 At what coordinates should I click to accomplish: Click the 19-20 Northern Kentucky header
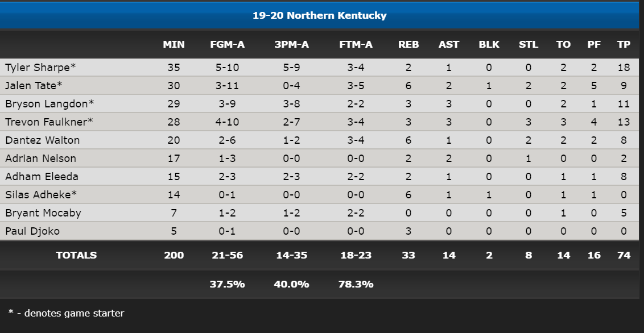point(320,15)
